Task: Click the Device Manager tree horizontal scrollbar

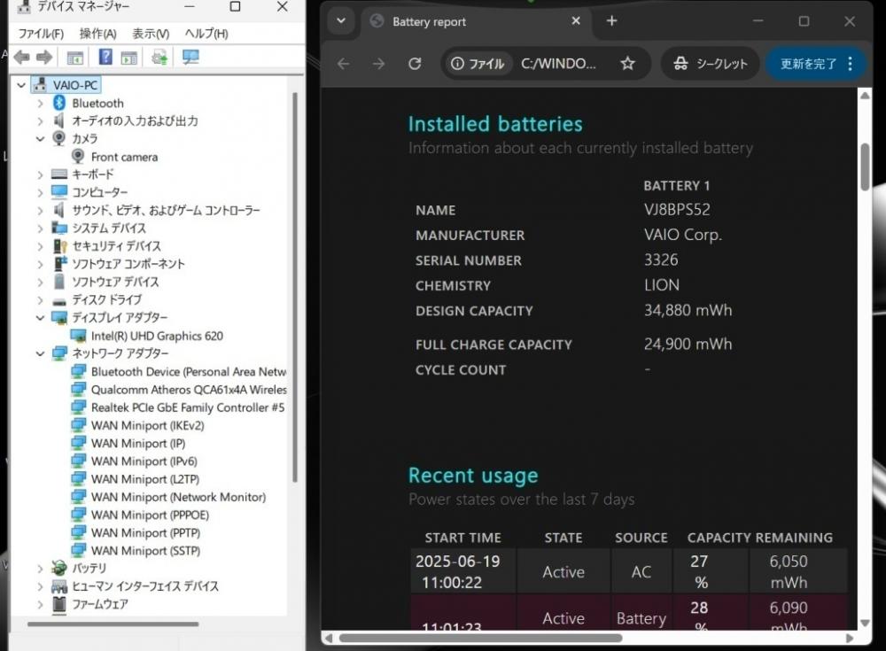Action: point(113,624)
